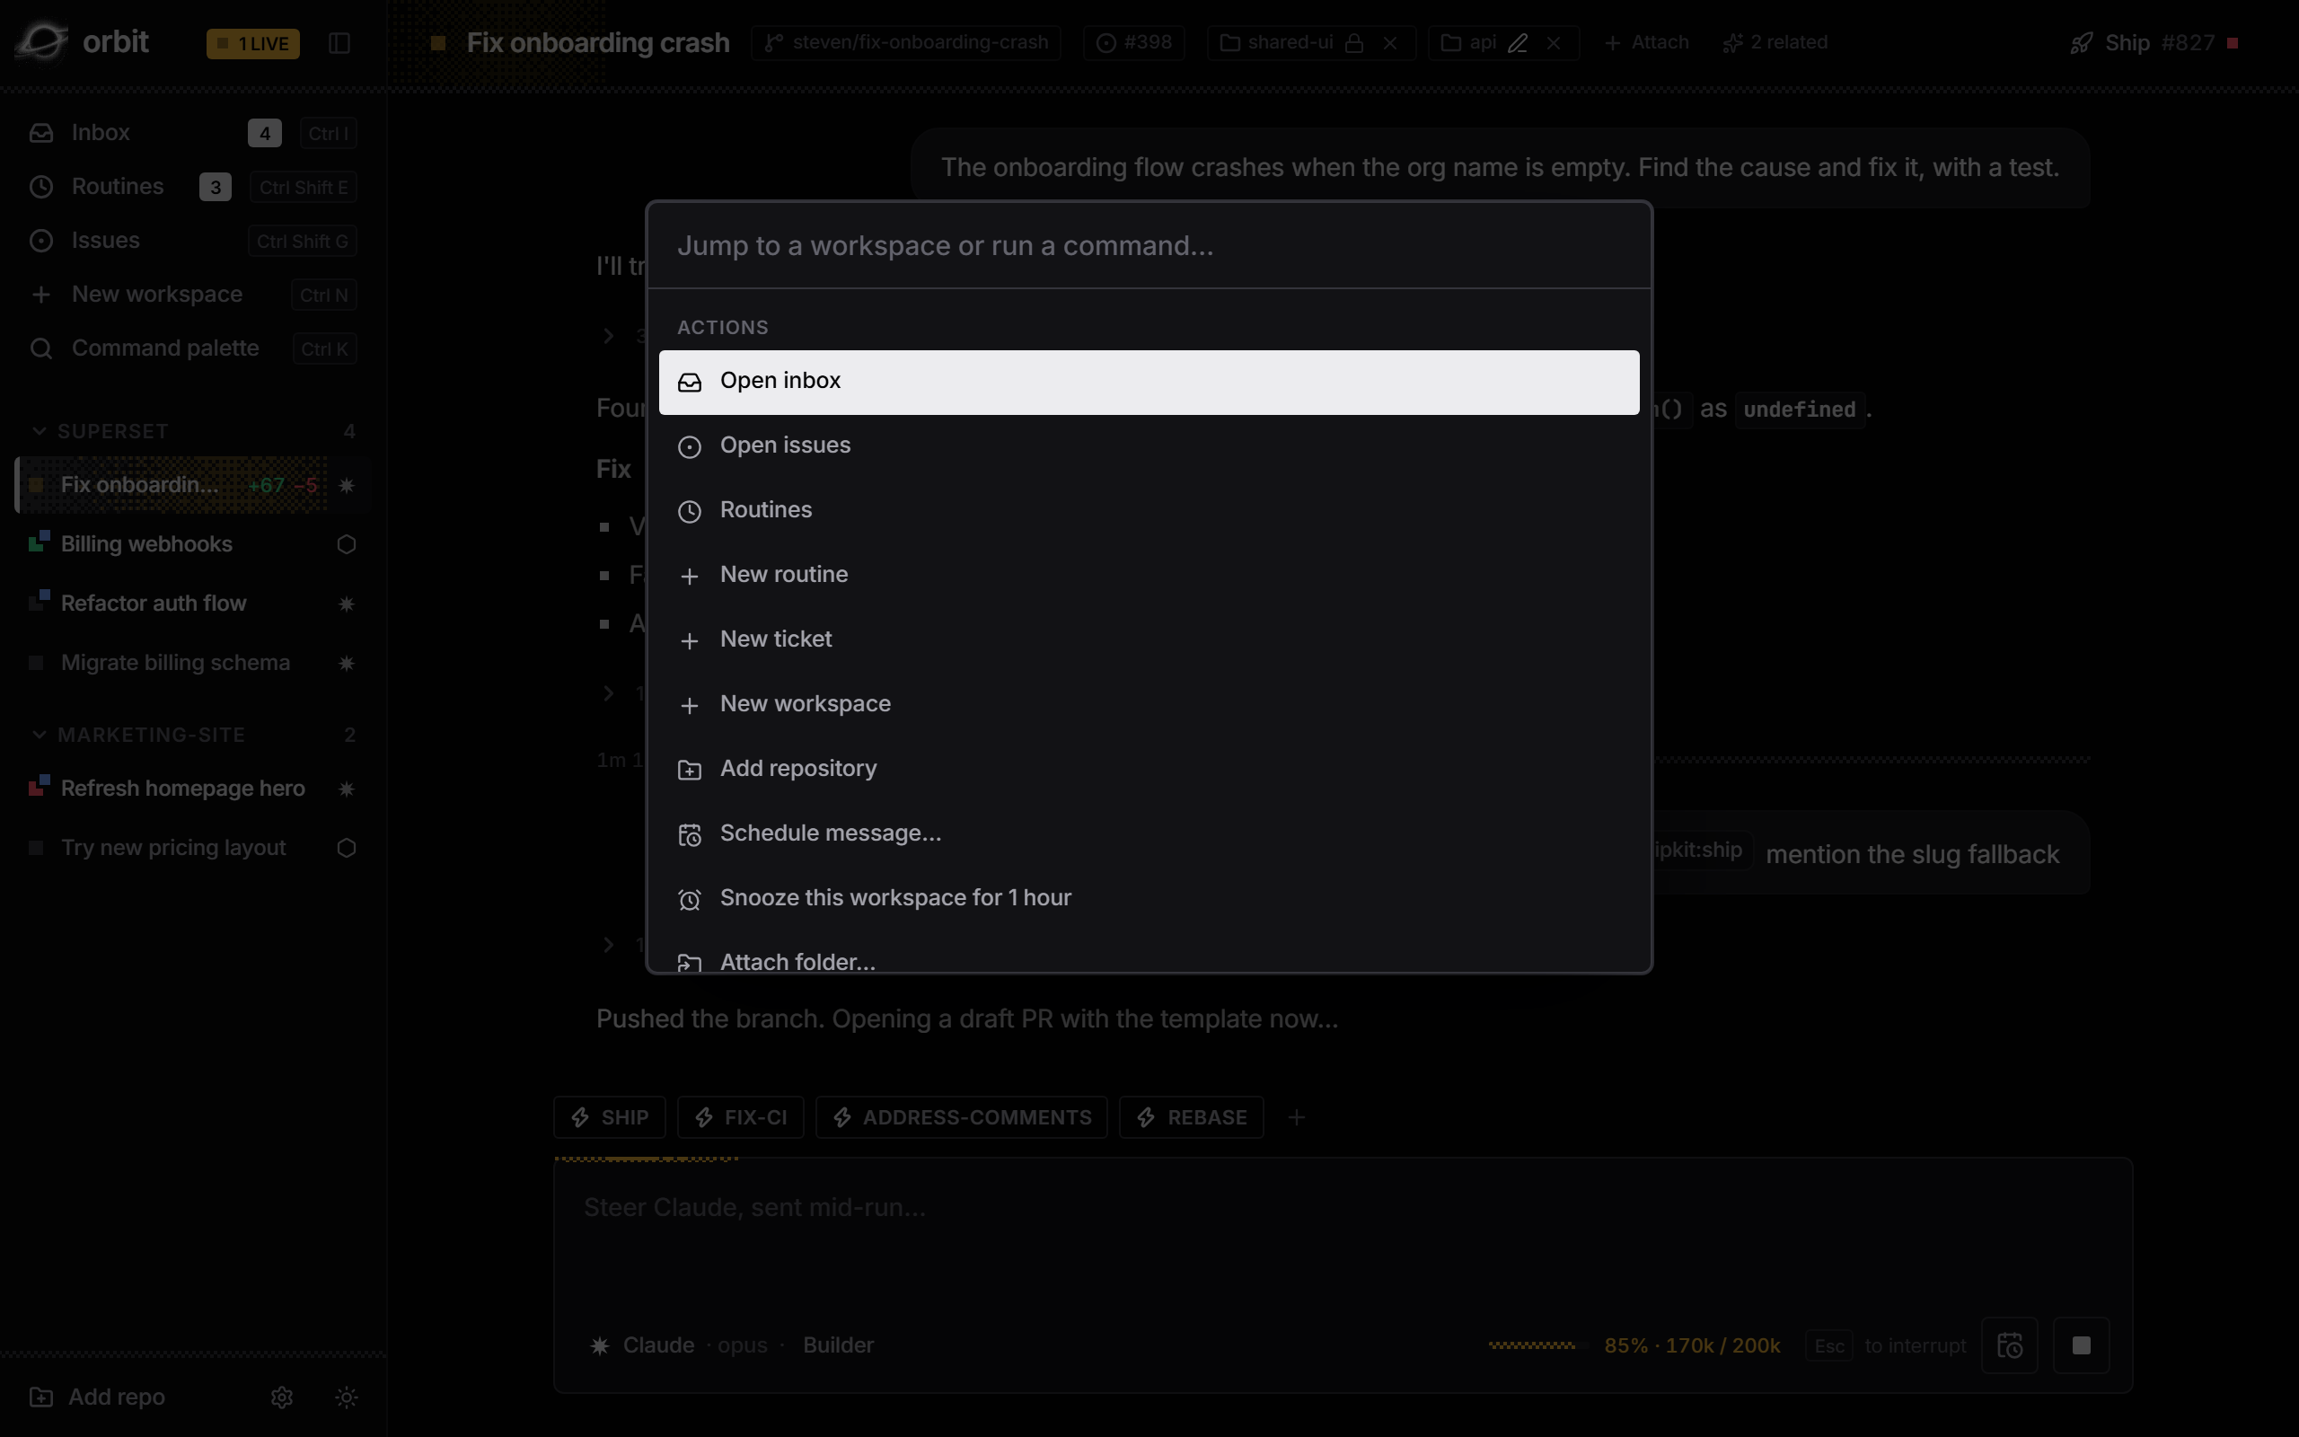Screen dimensions: 2299x1437
Task: Remove shared-ui folder with its X
Action: pyautogui.click(x=1390, y=43)
